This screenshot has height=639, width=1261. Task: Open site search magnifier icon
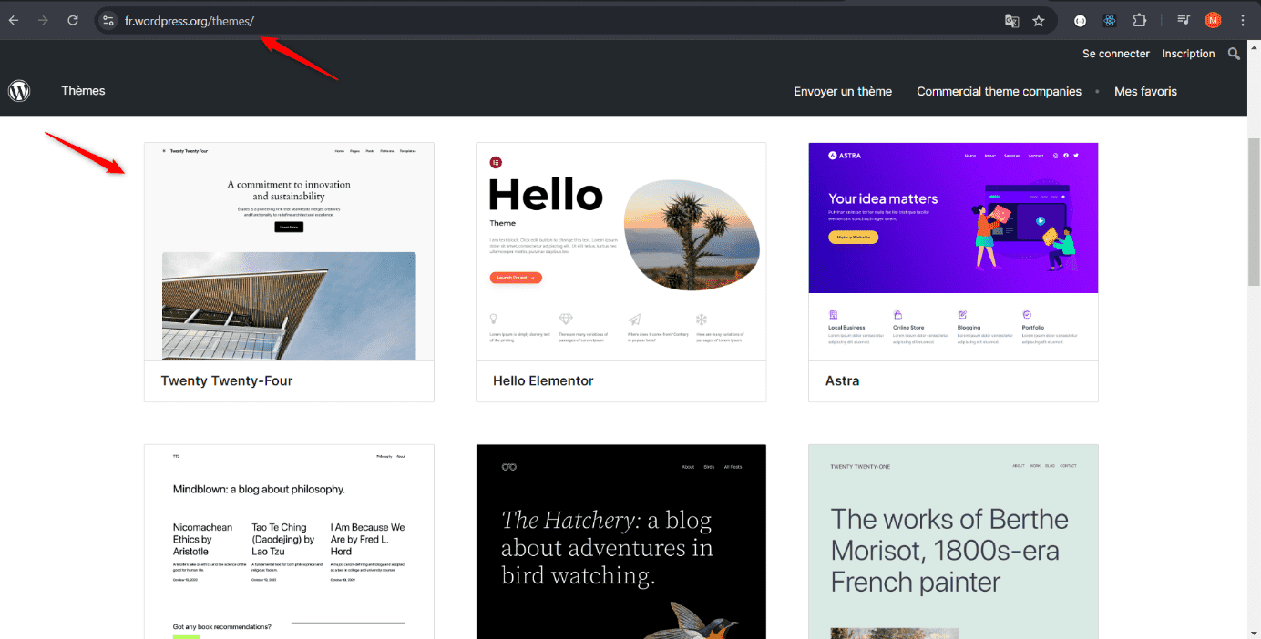click(x=1234, y=54)
